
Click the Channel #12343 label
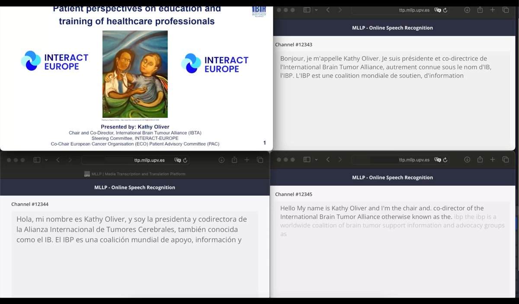pos(294,44)
